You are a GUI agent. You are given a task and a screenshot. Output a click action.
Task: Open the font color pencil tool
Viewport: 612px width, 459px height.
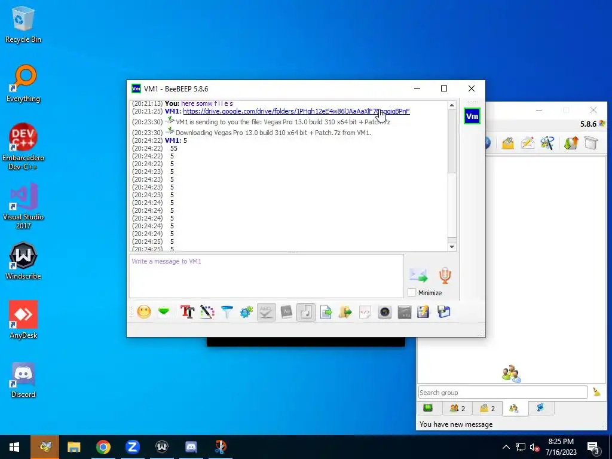tap(207, 312)
